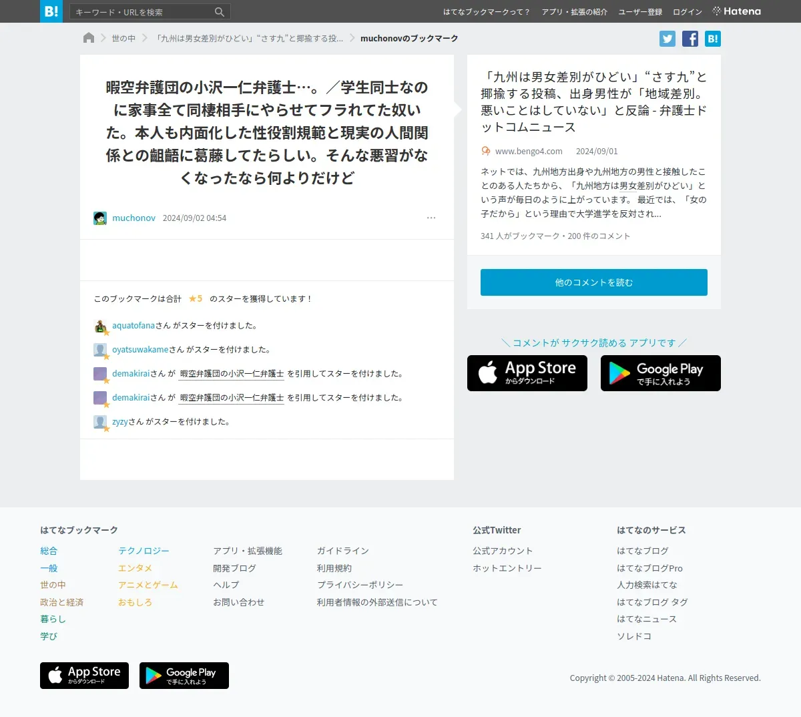The height and width of the screenshot is (717, 801).
Task: Open 341 人がブックマーク count link
Action: click(x=520, y=236)
